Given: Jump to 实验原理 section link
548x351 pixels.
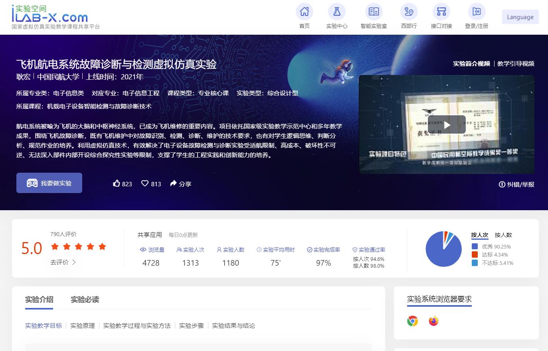Looking at the screenshot, I should (82, 325).
